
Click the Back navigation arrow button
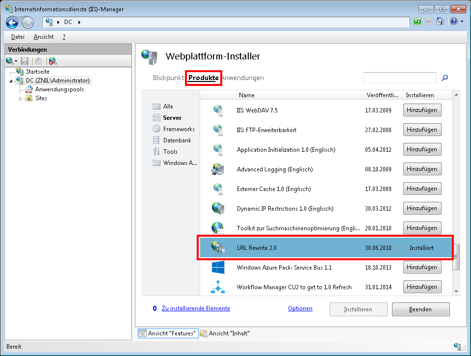pos(12,22)
